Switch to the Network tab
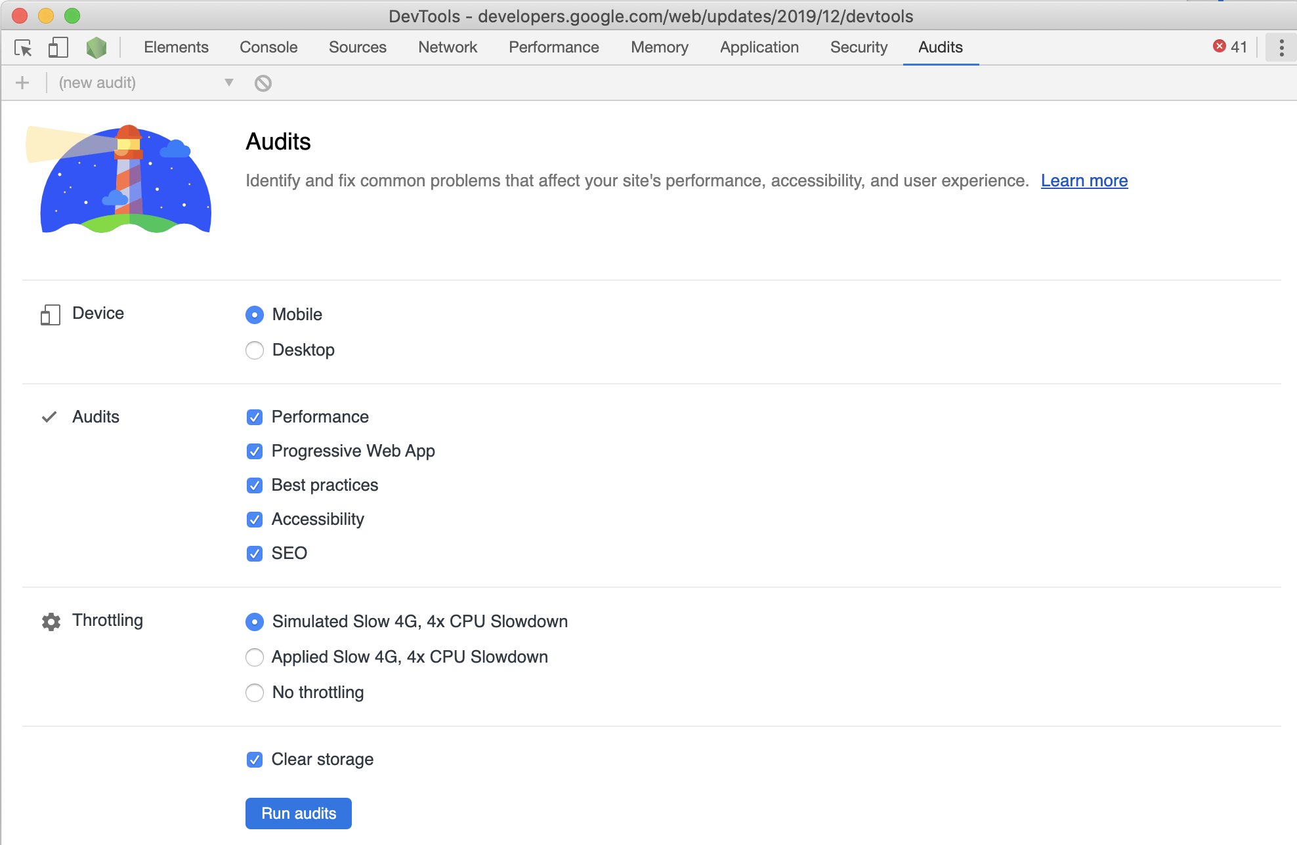The width and height of the screenshot is (1297, 845). click(448, 47)
